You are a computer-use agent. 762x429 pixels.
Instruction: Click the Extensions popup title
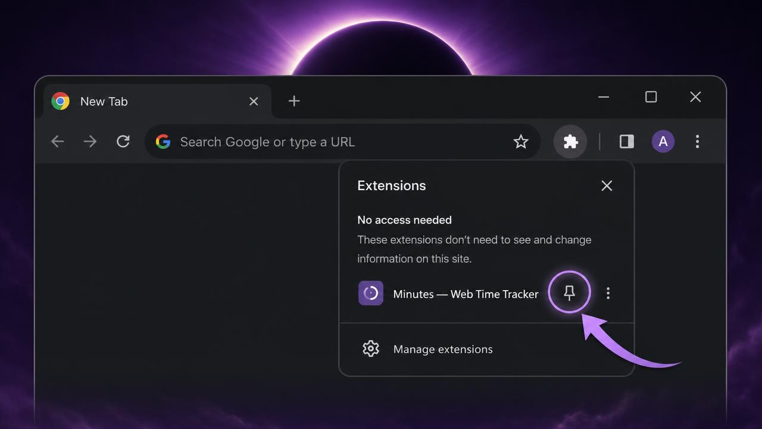392,185
